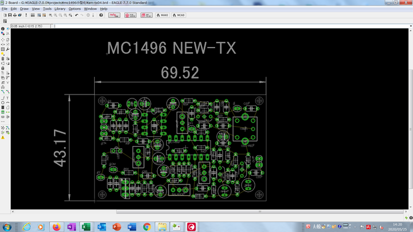
Task: Open Chrome from the taskbar
Action: [147, 227]
